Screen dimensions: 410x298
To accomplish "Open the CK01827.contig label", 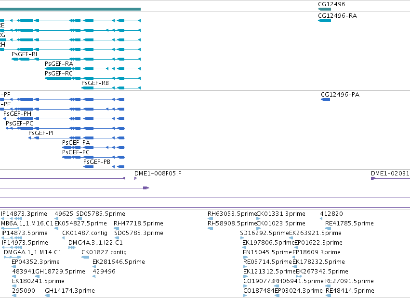I will [104, 252].
